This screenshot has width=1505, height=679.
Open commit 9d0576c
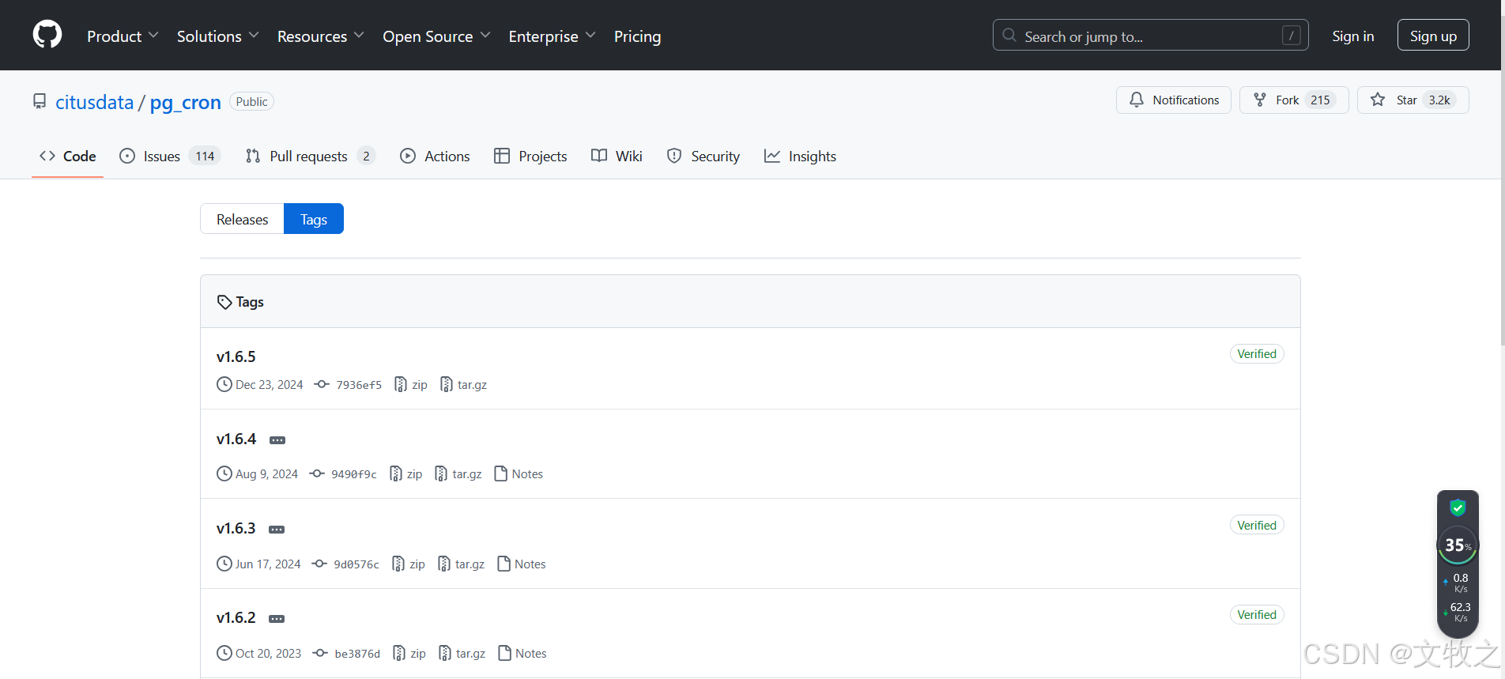point(346,564)
